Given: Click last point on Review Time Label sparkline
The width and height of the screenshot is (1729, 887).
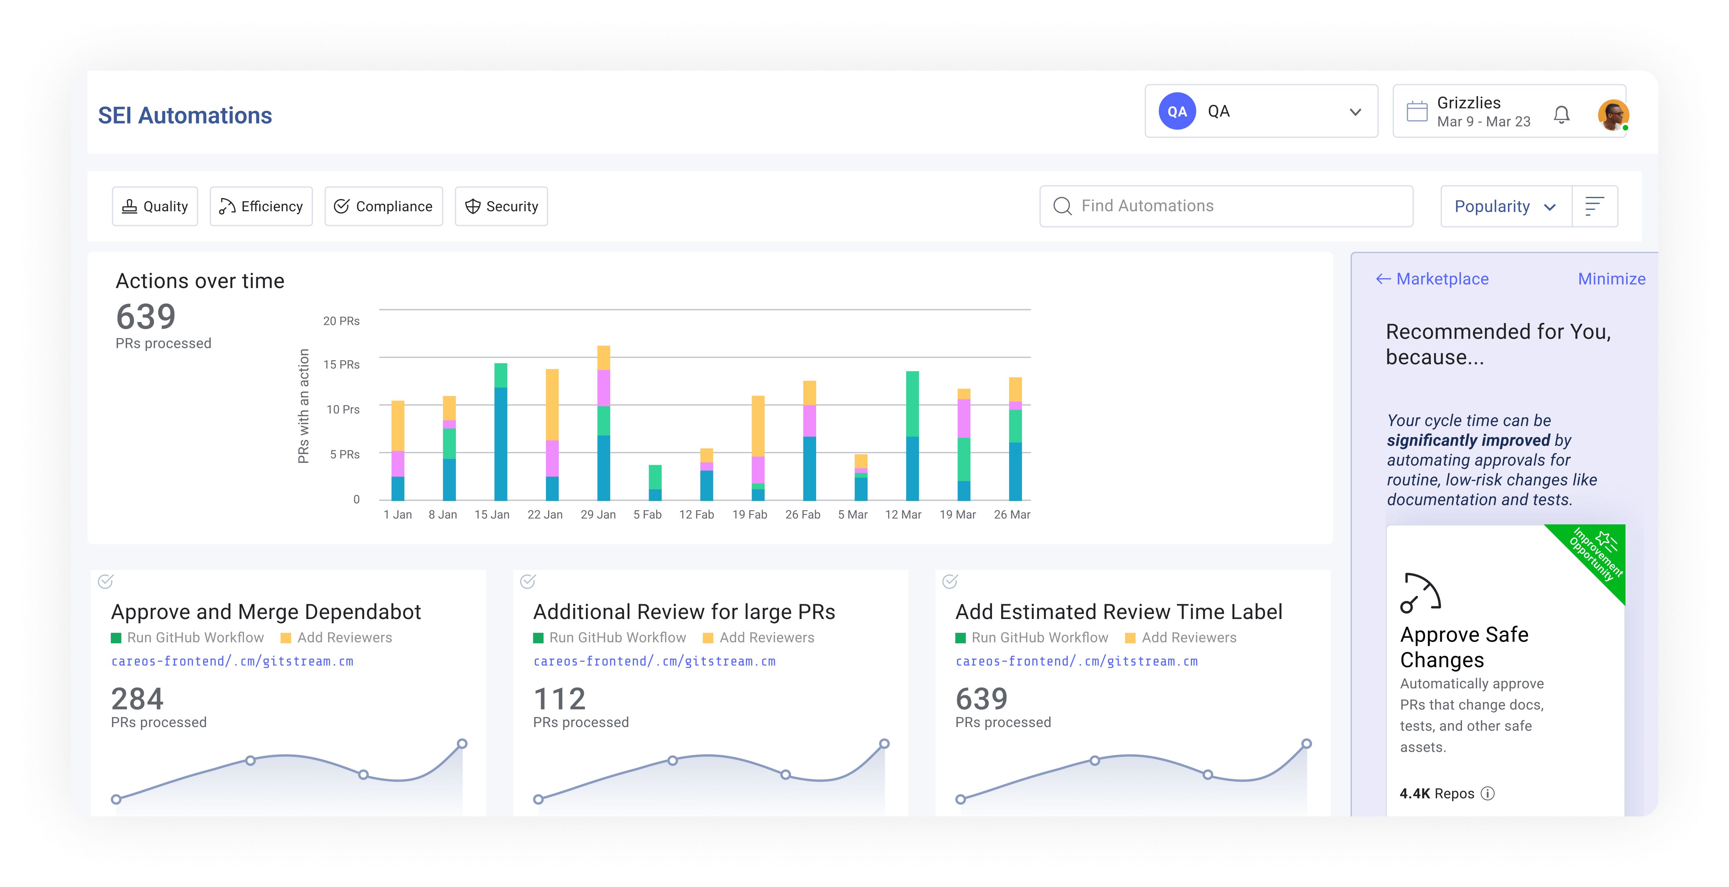Looking at the screenshot, I should click(x=1306, y=744).
